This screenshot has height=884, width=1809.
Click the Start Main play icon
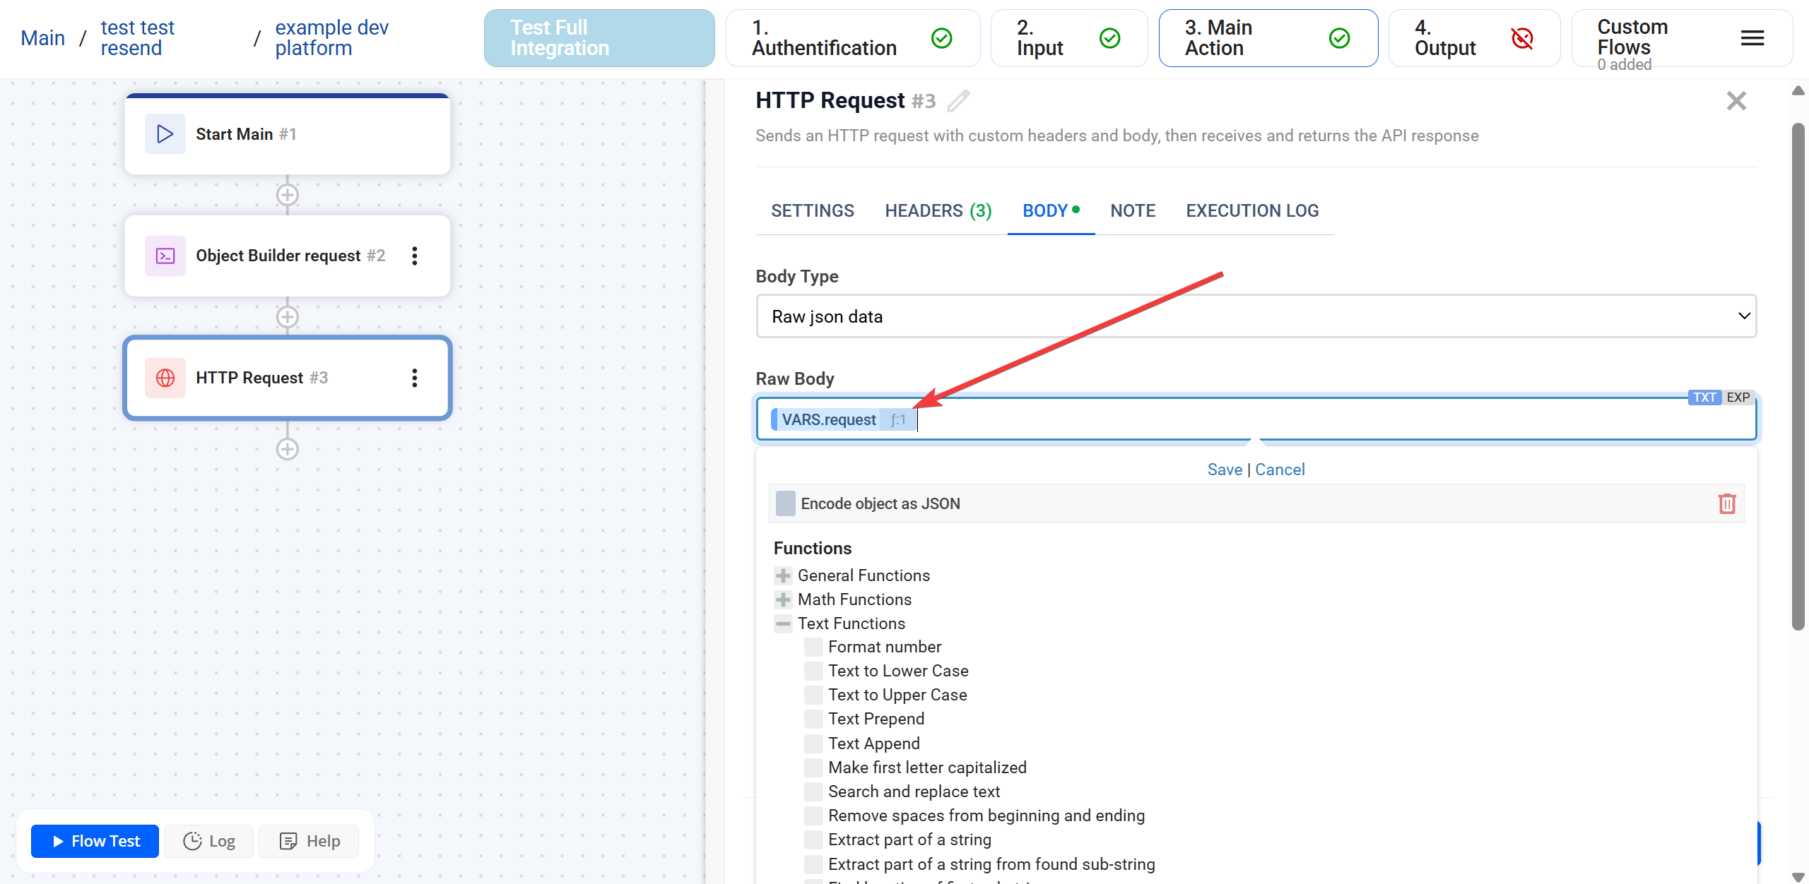click(x=165, y=134)
